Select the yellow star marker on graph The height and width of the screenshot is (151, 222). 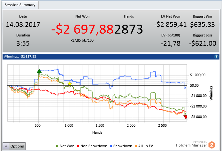[70, 84]
